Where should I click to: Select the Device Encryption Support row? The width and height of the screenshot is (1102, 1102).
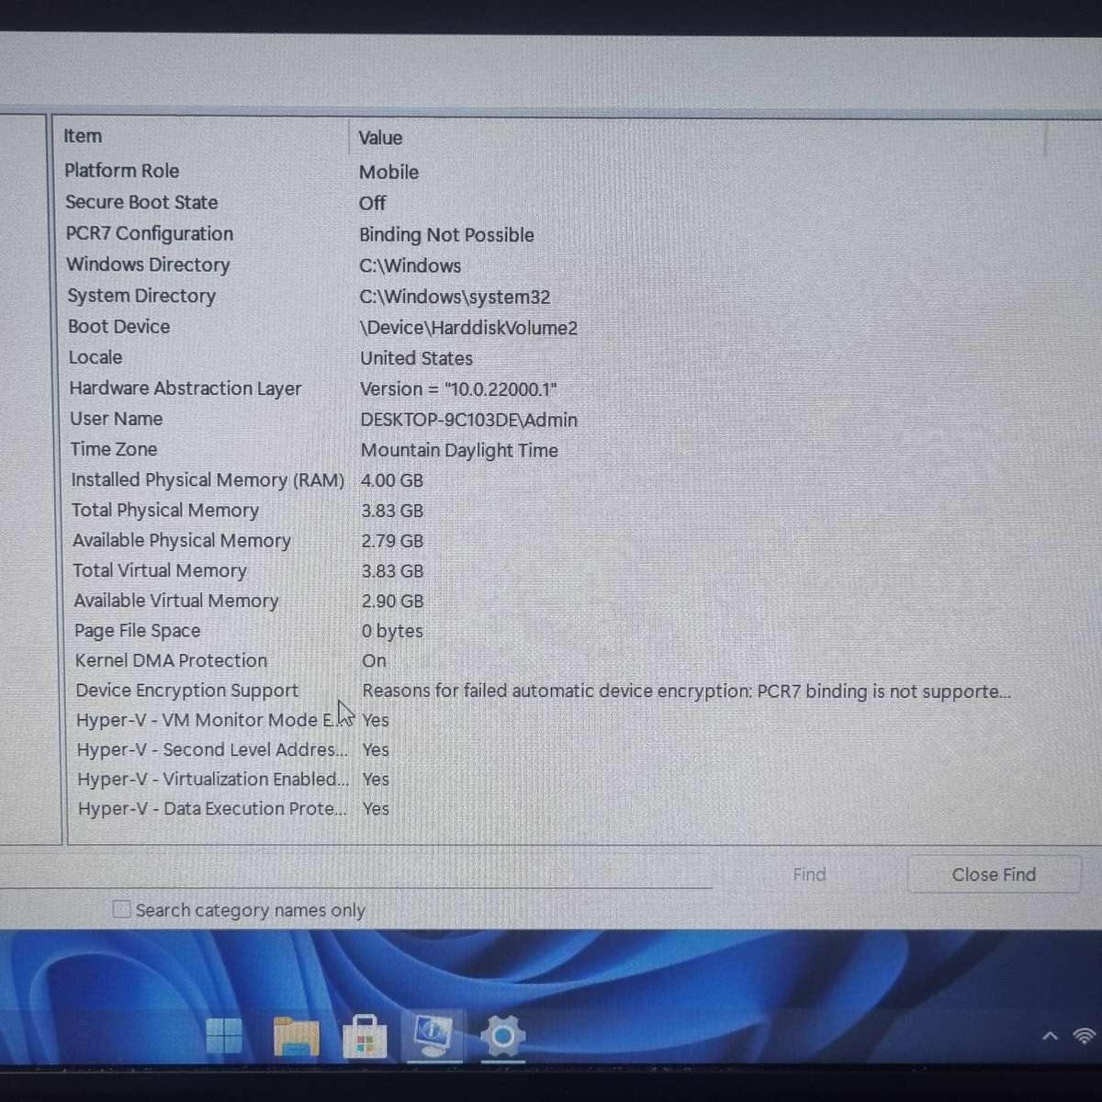(x=186, y=691)
